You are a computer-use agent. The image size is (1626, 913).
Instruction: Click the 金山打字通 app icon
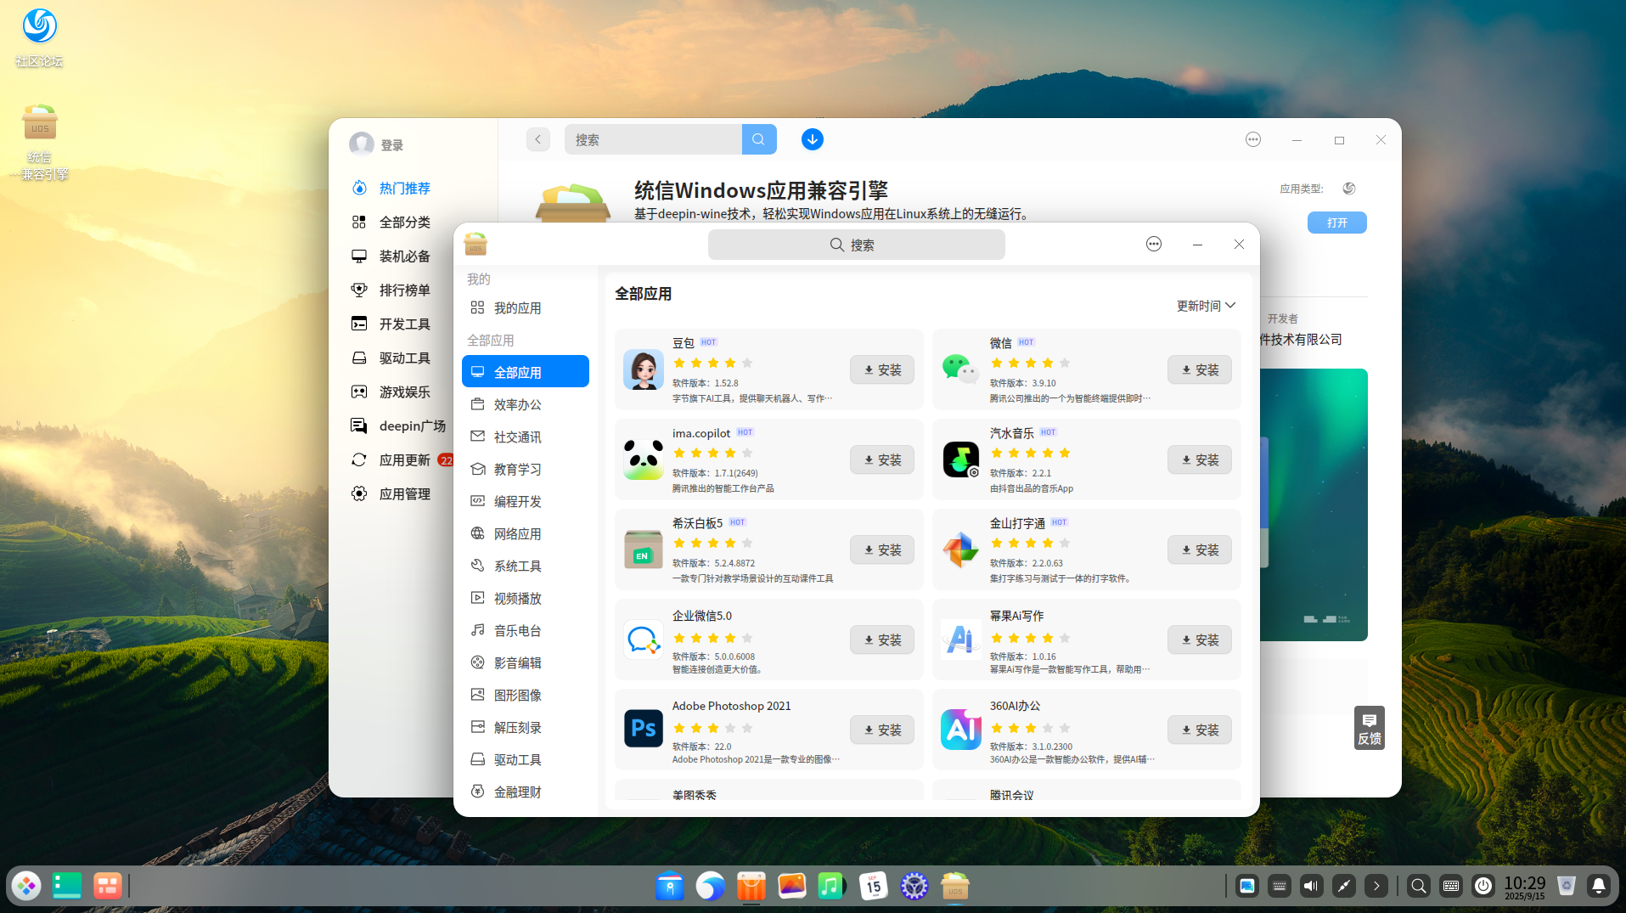click(x=961, y=549)
